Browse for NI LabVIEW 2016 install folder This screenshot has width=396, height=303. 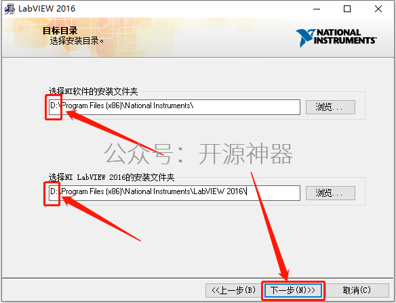330,193
